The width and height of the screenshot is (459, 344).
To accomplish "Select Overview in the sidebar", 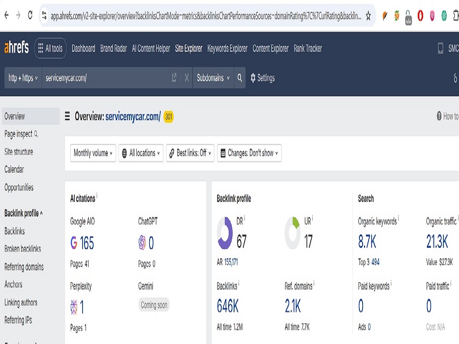I will coord(31,116).
